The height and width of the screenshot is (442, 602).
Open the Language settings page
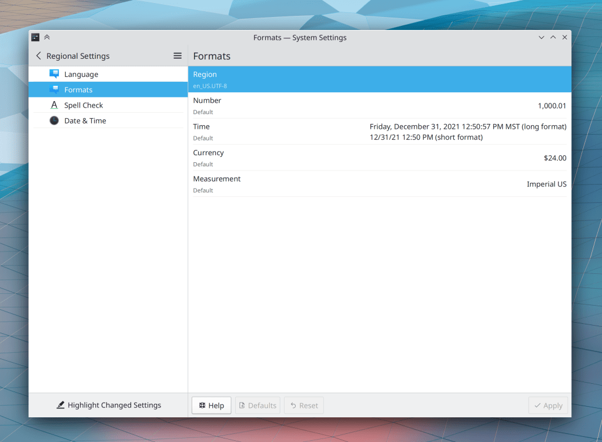coord(81,75)
